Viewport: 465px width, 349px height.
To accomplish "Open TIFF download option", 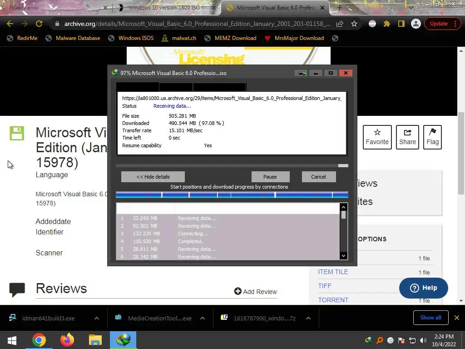I will coord(324,286).
